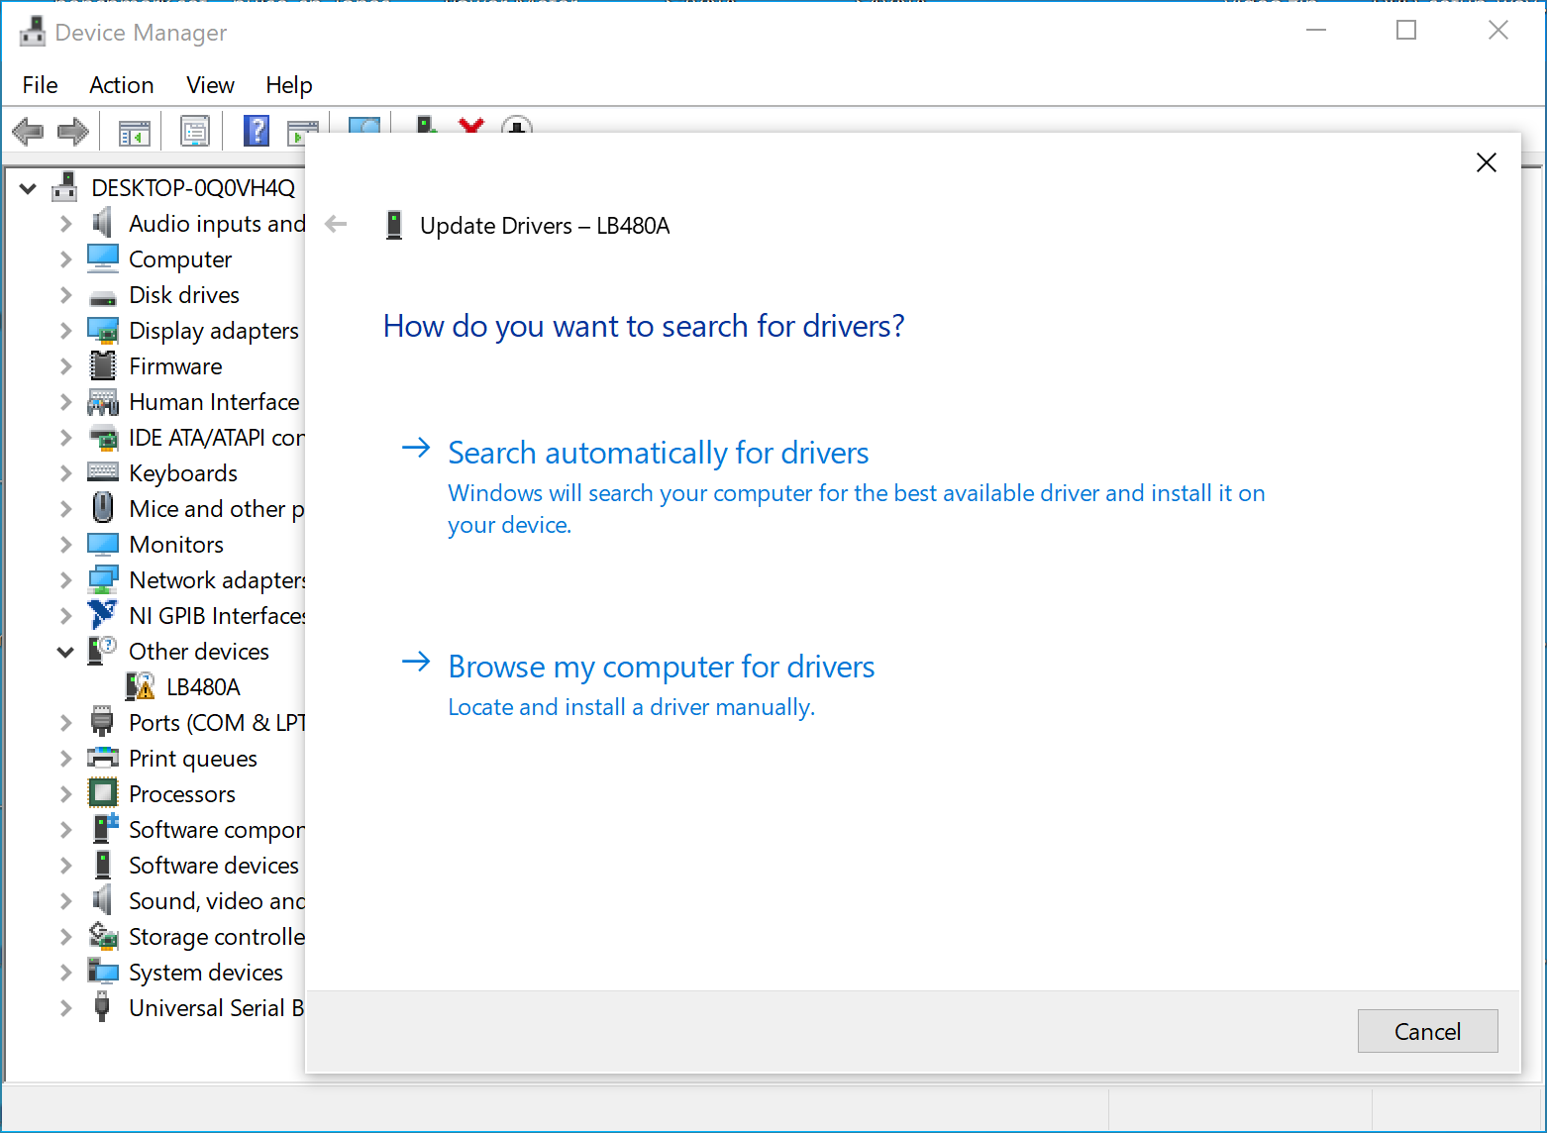Viewport: 1547px width, 1133px height.
Task: Click the Other devices question-mark icon
Action: pyautogui.click(x=103, y=651)
